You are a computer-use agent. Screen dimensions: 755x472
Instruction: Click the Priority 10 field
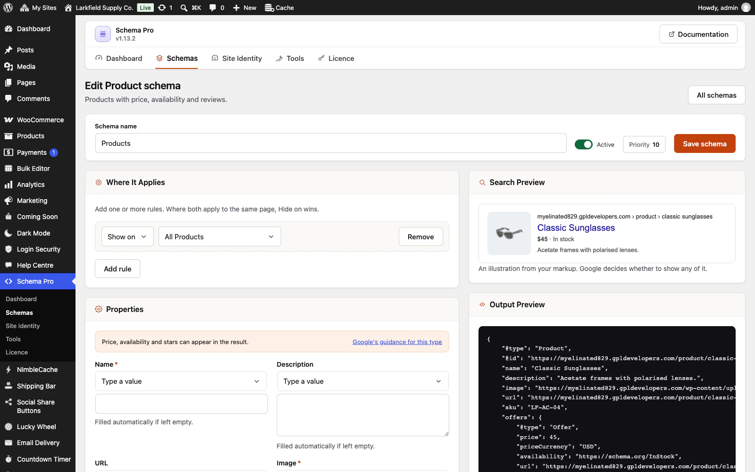[x=644, y=144]
